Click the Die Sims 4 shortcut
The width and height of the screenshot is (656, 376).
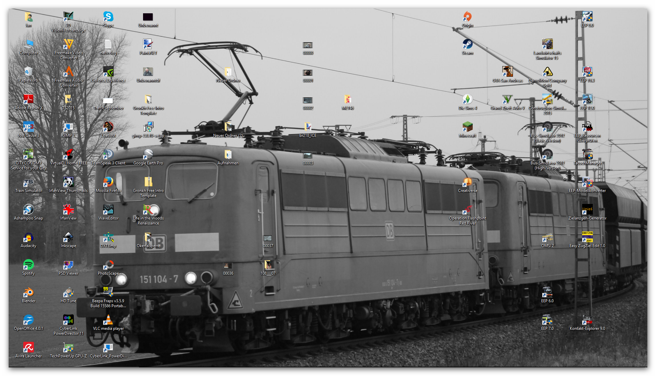click(x=467, y=99)
